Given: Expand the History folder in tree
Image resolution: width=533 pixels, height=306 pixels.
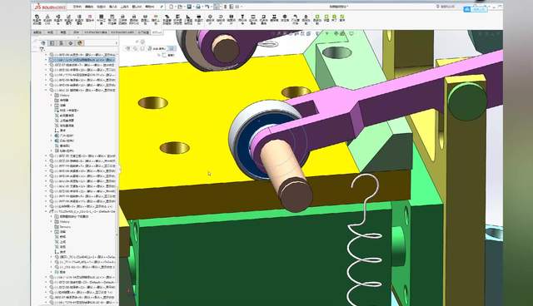Looking at the screenshot, I should pos(52,96).
